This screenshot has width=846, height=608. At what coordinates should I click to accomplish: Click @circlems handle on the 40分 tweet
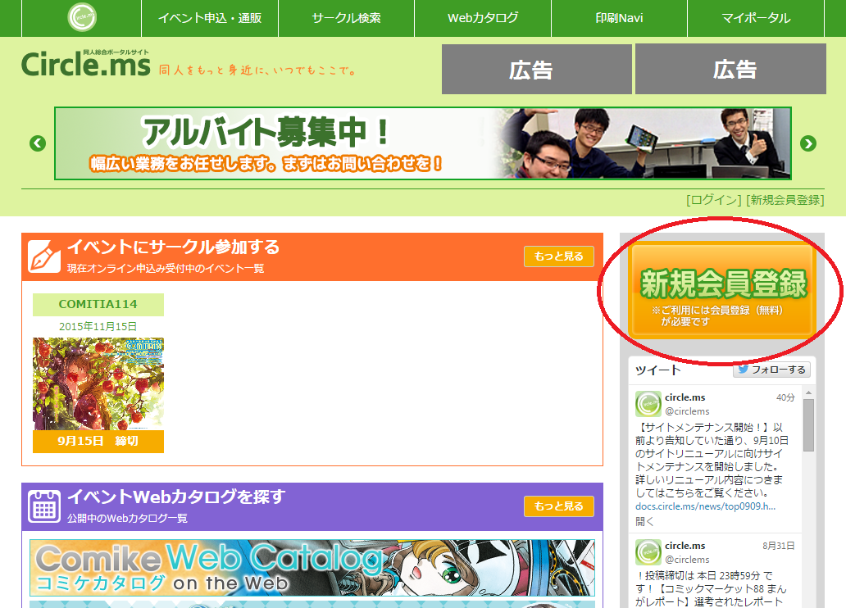(687, 411)
